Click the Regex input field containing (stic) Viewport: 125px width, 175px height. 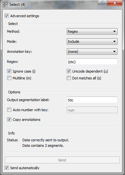pyautogui.click(x=92, y=62)
